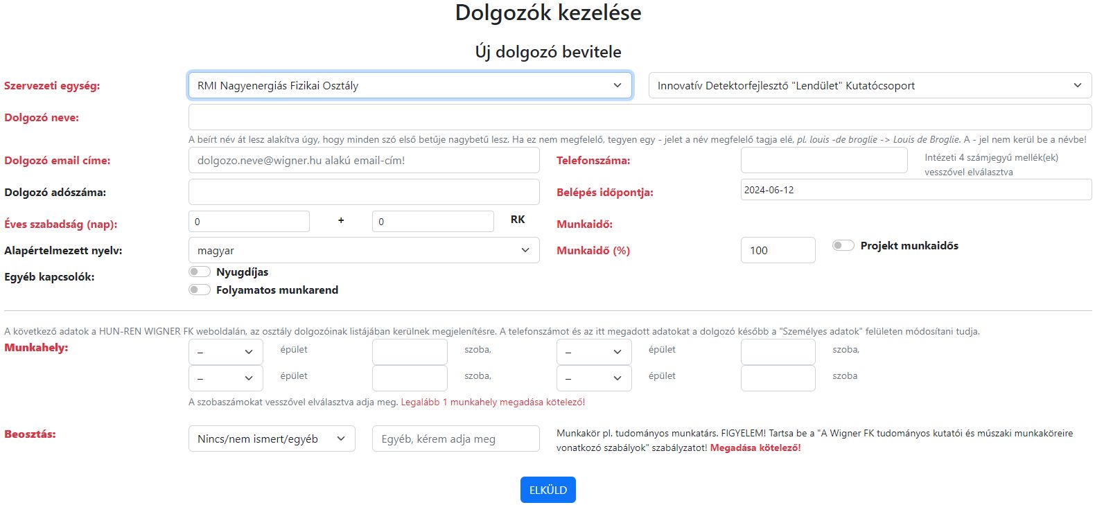Click the Legalább 1 munkahely megadása kötelező text
The height and width of the screenshot is (505, 1095).
[493, 402]
